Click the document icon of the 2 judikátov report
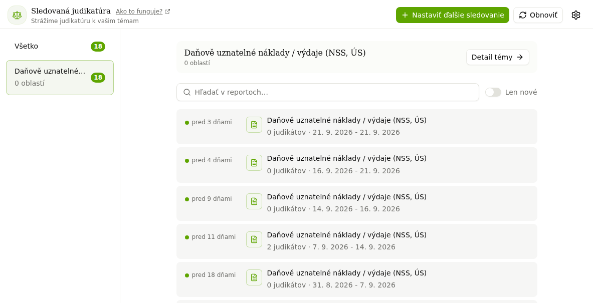Image resolution: width=593 pixels, height=303 pixels. tap(254, 239)
